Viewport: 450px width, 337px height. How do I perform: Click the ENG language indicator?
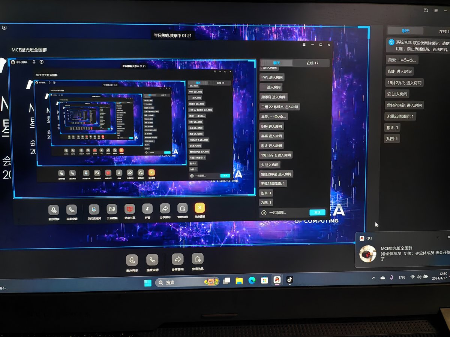[x=402, y=277]
